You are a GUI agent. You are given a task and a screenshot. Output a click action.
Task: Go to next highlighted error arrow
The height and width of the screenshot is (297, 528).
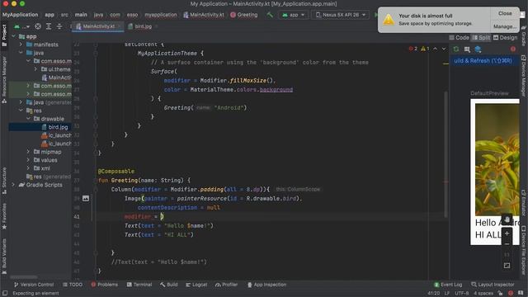click(444, 49)
